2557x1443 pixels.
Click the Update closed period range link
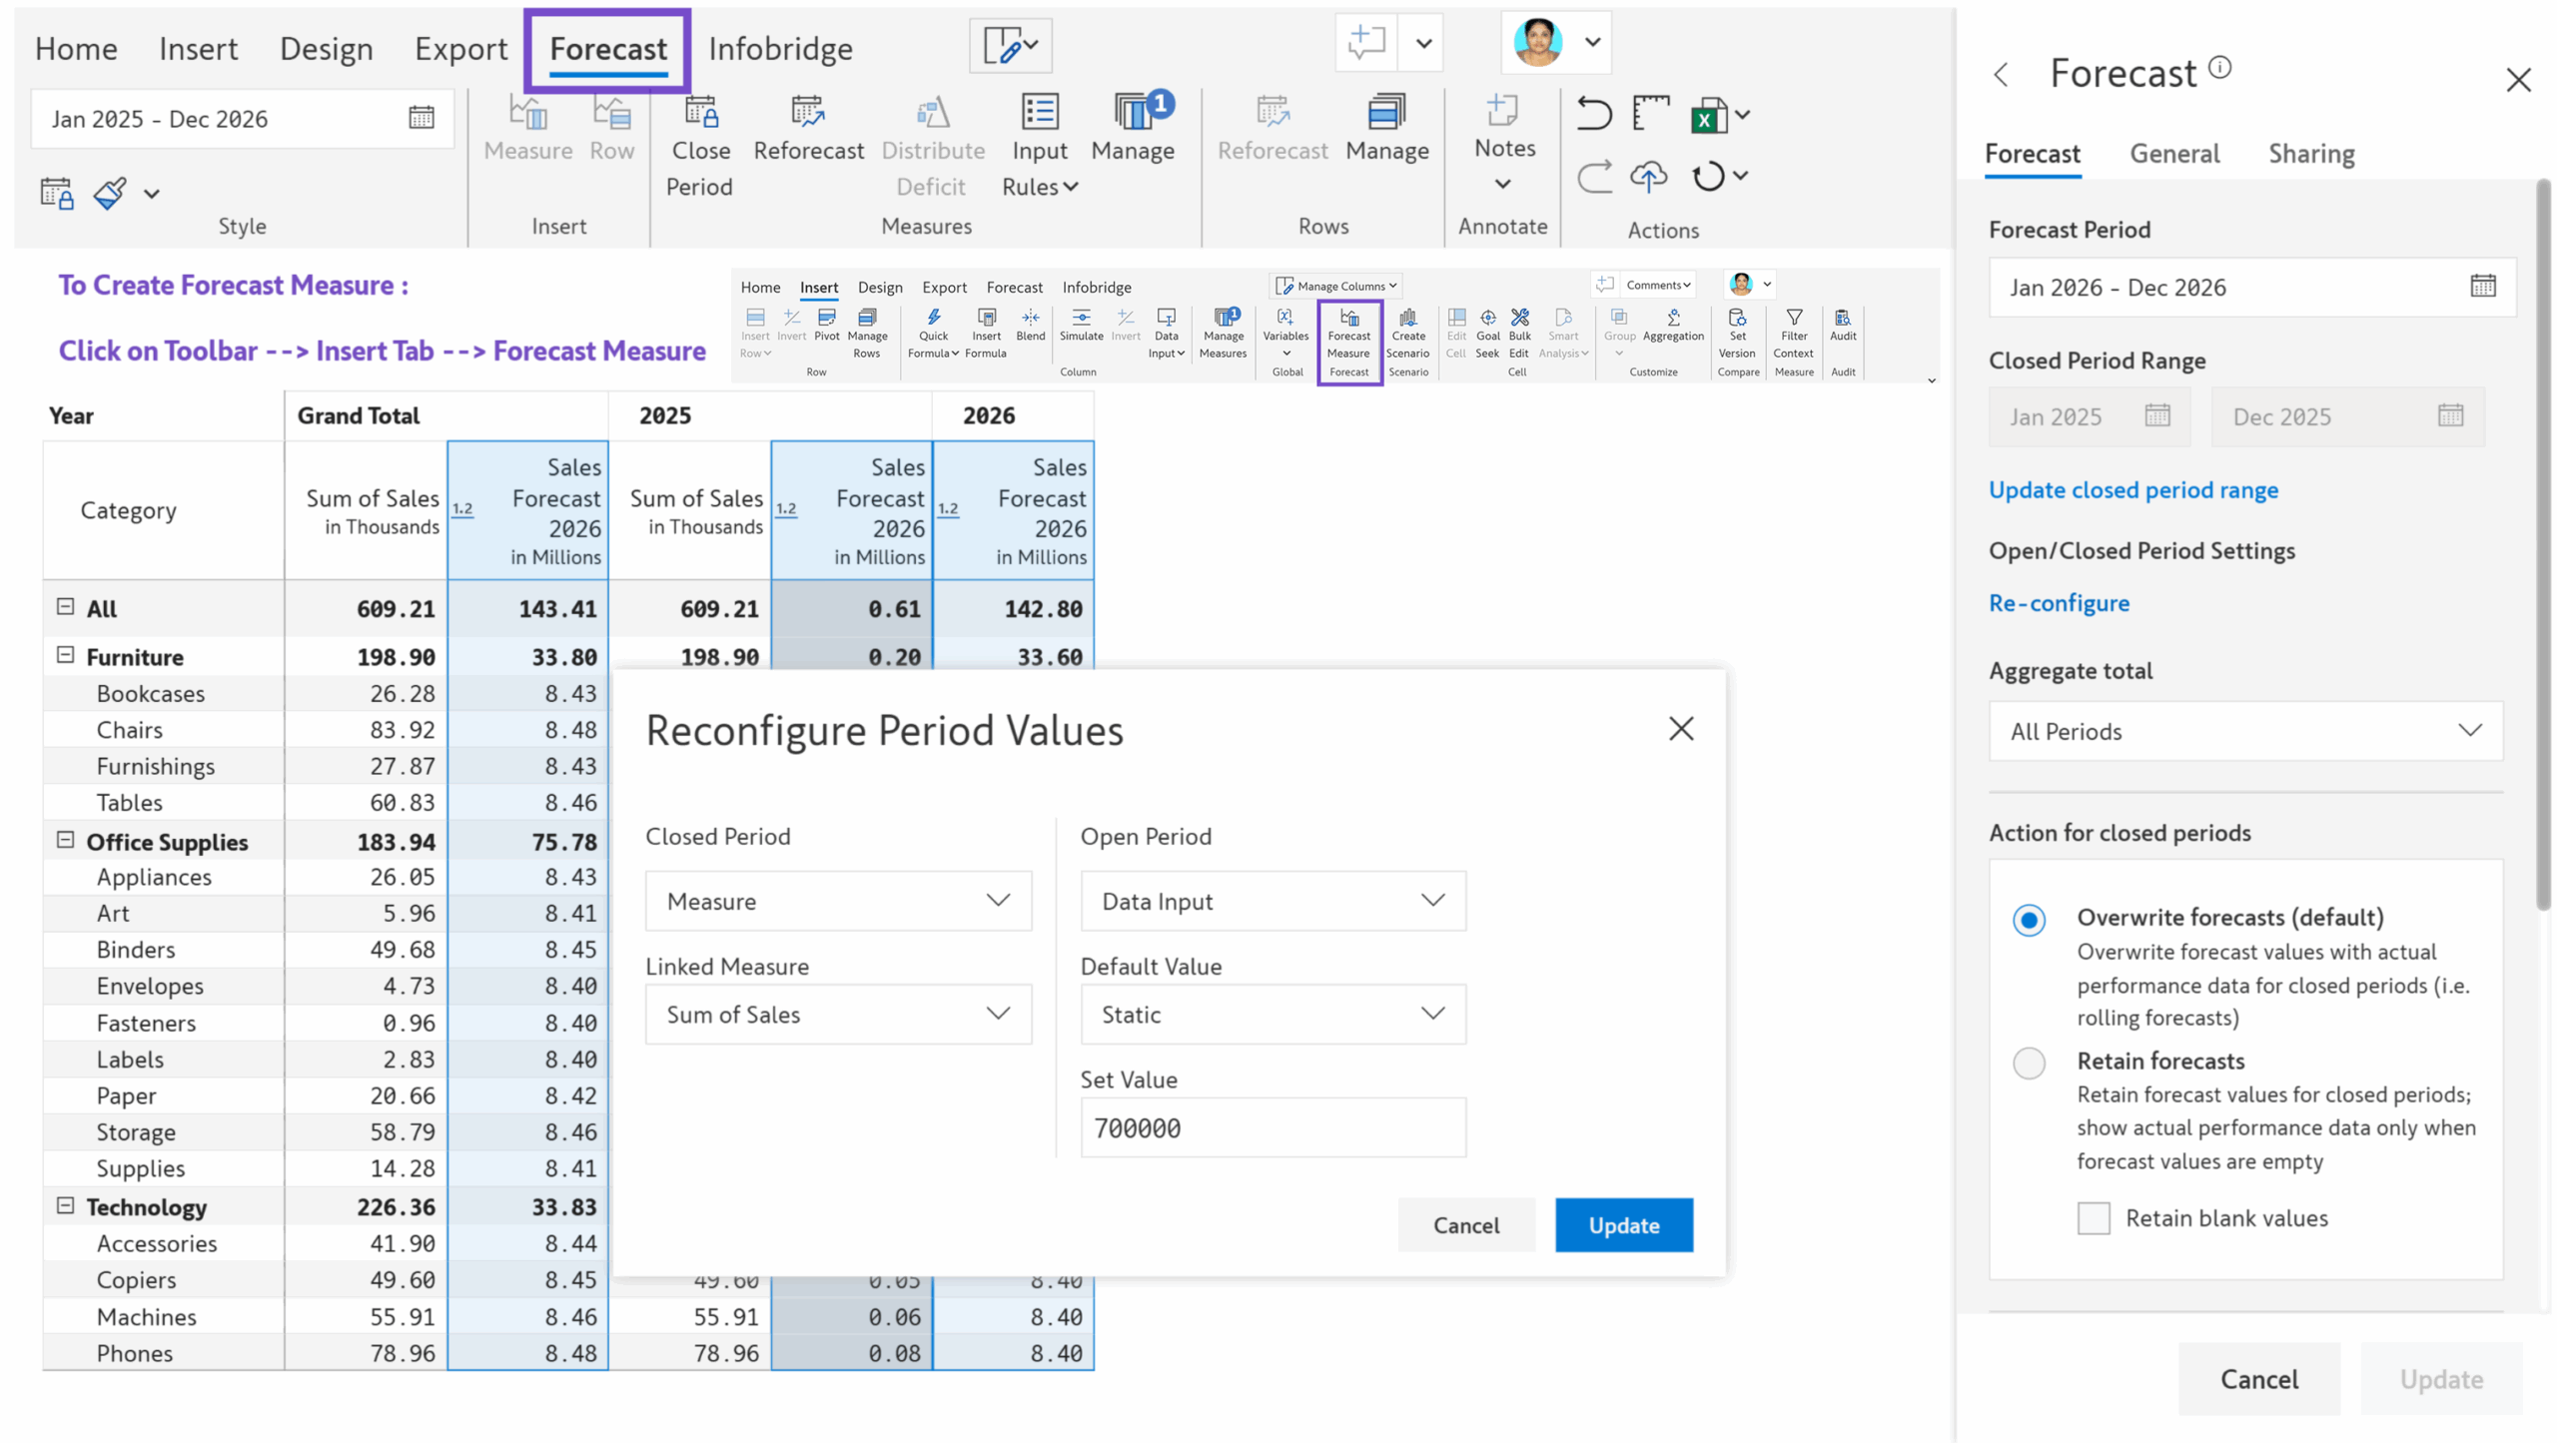pyautogui.click(x=2133, y=489)
